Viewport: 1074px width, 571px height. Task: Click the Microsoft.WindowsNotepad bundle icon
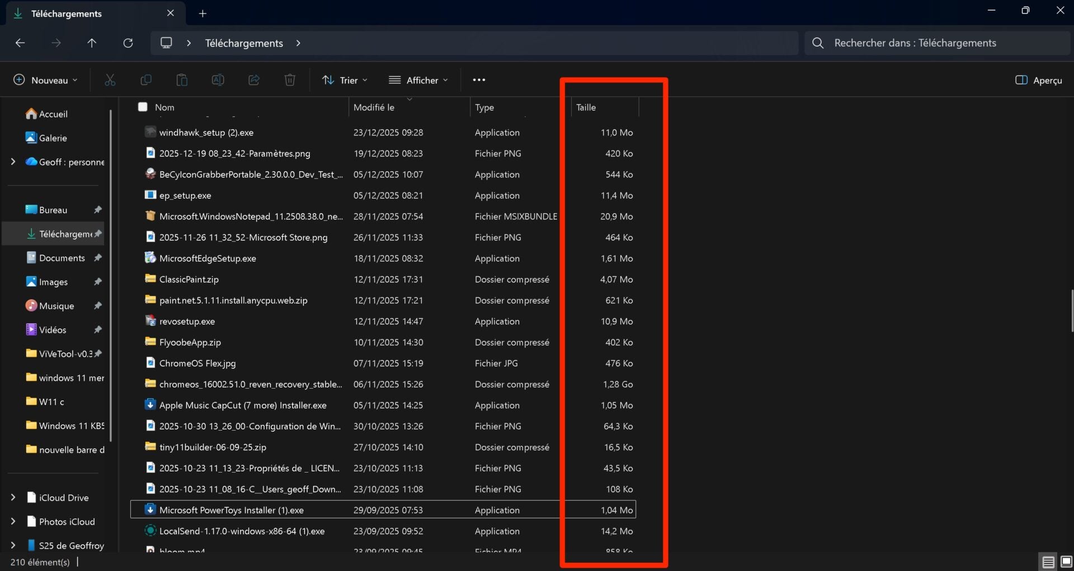150,216
